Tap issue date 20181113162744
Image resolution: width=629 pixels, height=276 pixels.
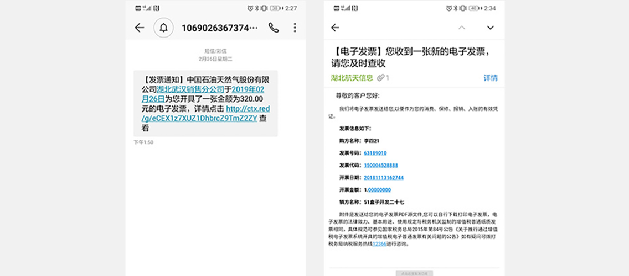click(x=384, y=178)
